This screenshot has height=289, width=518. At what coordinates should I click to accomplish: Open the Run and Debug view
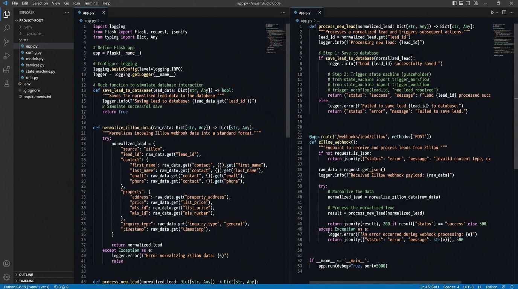point(6,56)
